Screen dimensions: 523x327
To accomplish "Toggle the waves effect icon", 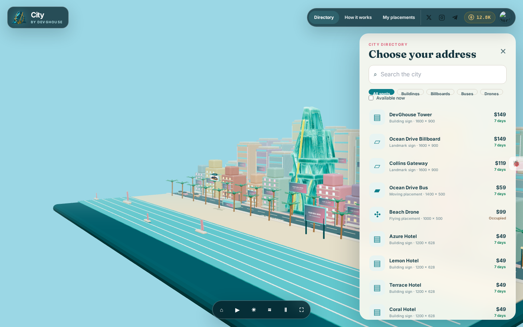I will click(269, 310).
